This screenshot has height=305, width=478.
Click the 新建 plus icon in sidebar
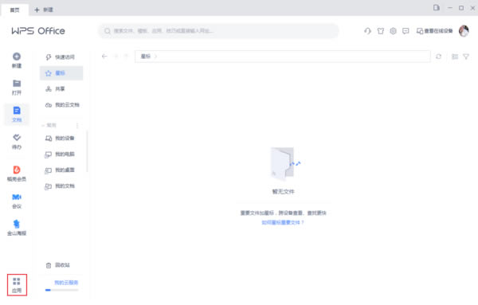[x=17, y=57]
